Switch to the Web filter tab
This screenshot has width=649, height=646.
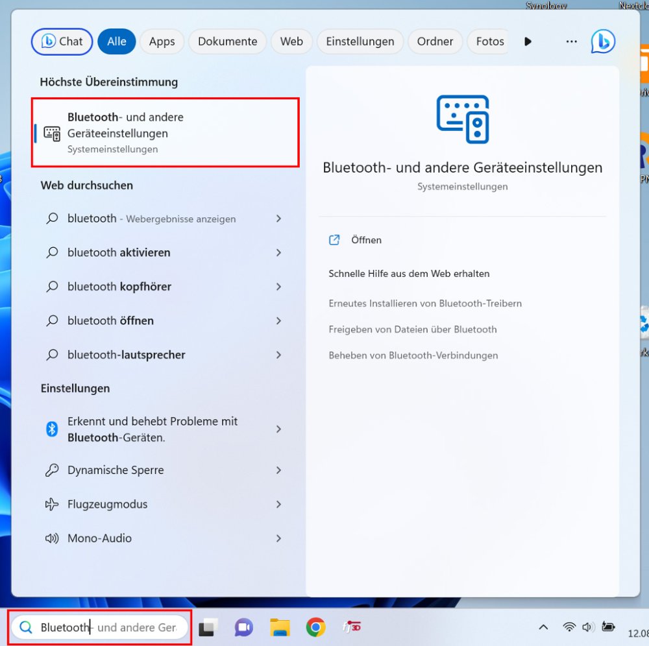click(x=291, y=42)
